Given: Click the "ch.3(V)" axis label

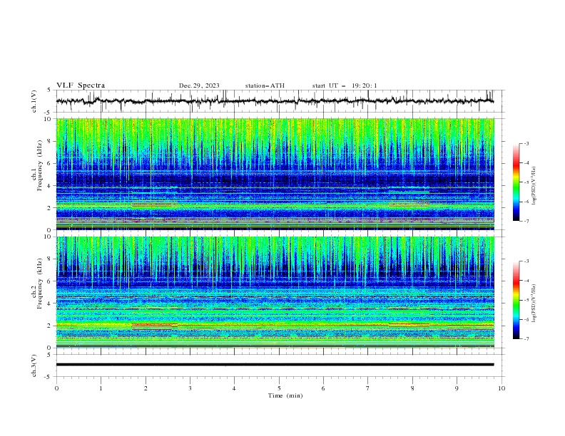Looking at the screenshot, I should (x=34, y=366).
